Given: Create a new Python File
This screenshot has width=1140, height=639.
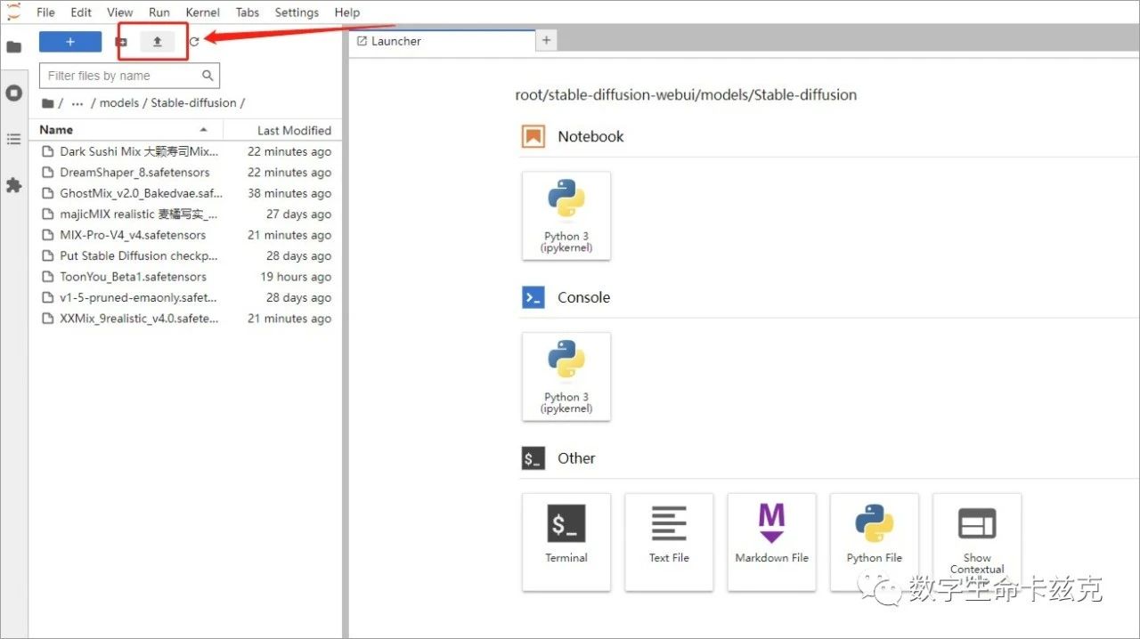Looking at the screenshot, I should [x=875, y=541].
